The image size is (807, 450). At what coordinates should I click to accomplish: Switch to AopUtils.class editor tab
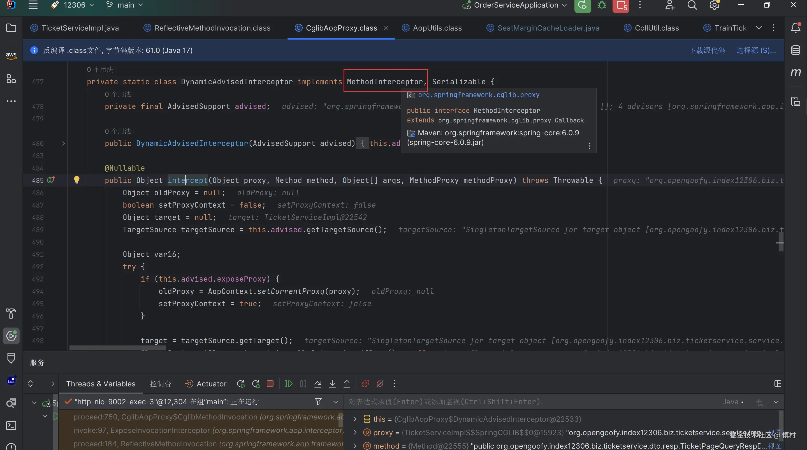437,28
